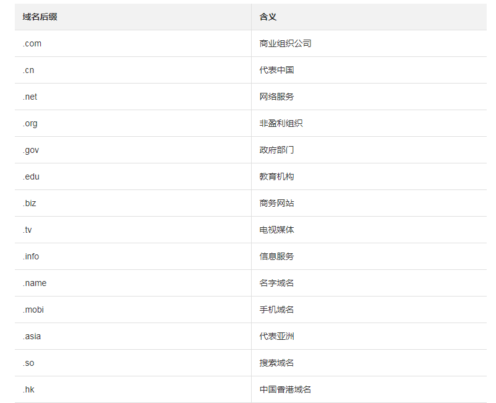Viewport: 496px width, 403px height.
Task: Click the 域名后缀 column header
Action: point(40,17)
